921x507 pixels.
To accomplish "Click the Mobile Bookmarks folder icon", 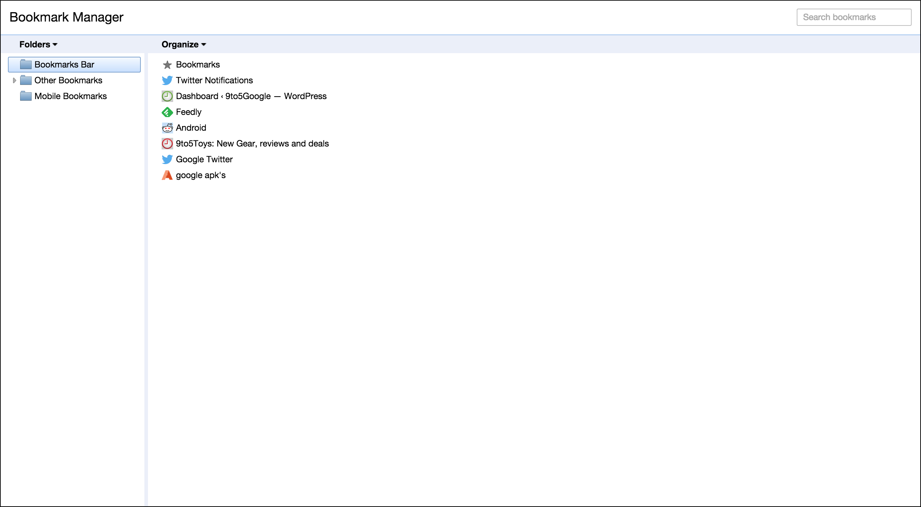I will (26, 96).
